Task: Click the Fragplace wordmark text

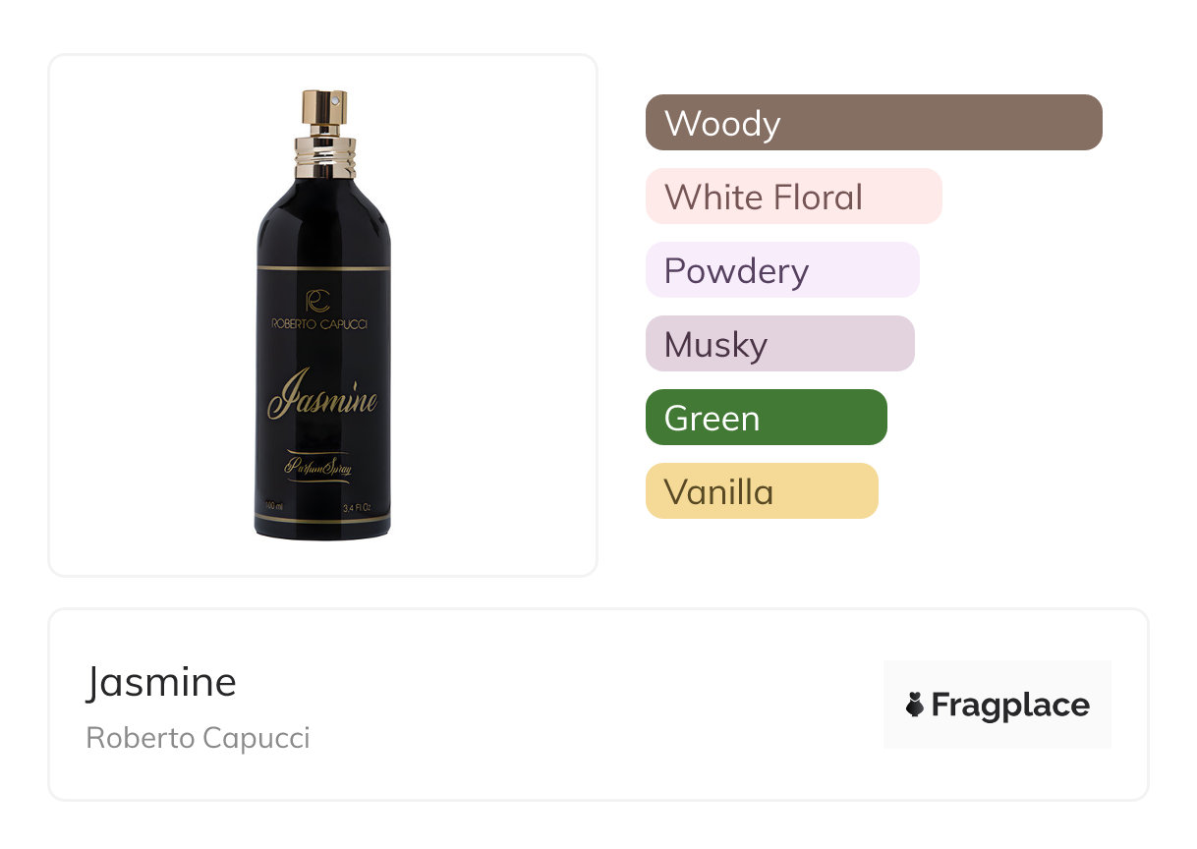Action: click(1010, 705)
